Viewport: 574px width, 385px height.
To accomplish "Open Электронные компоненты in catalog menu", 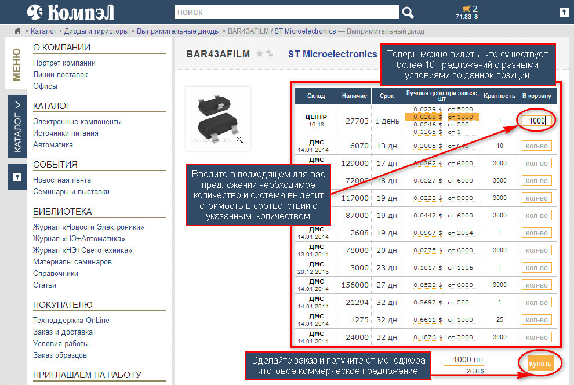I will tap(77, 121).
